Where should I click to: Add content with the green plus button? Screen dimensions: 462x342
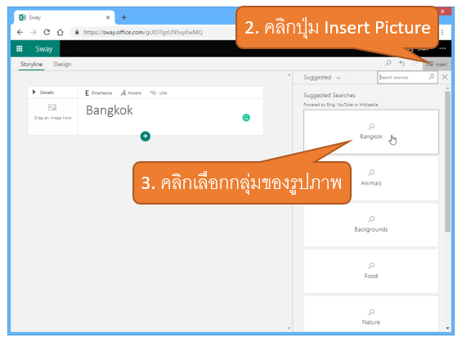pos(146,136)
